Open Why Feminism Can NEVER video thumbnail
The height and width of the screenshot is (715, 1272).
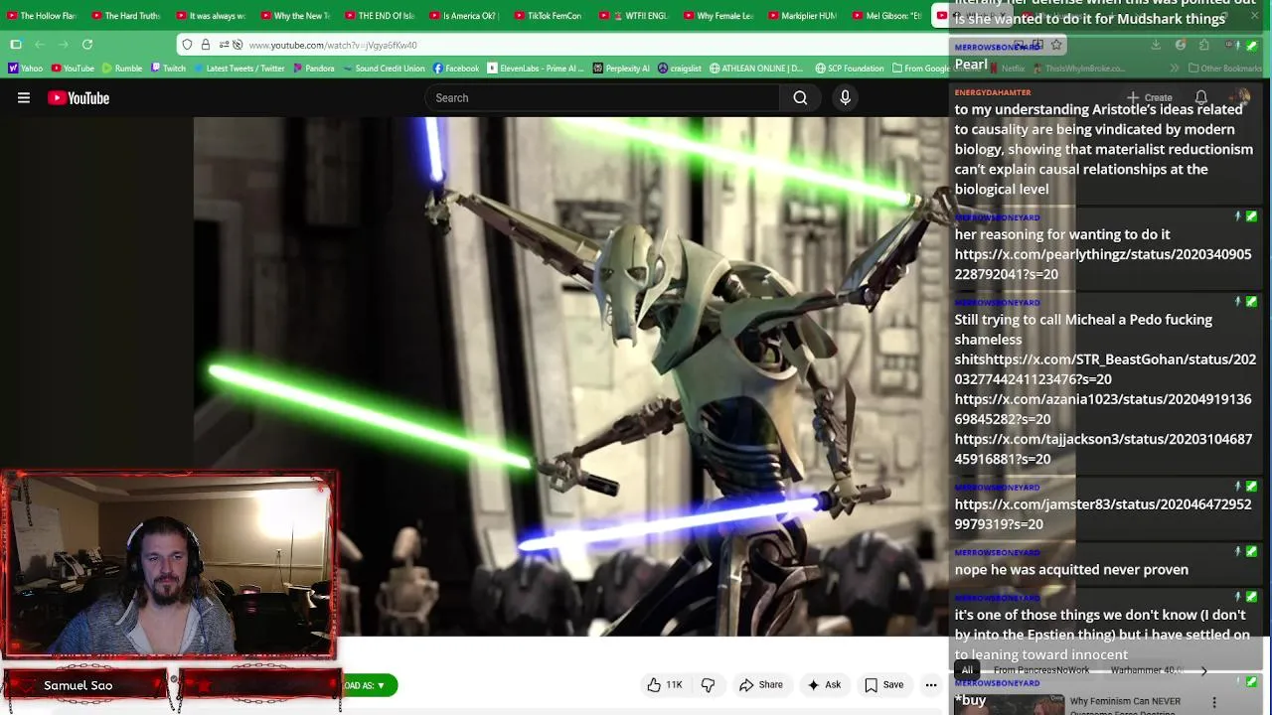1009,703
